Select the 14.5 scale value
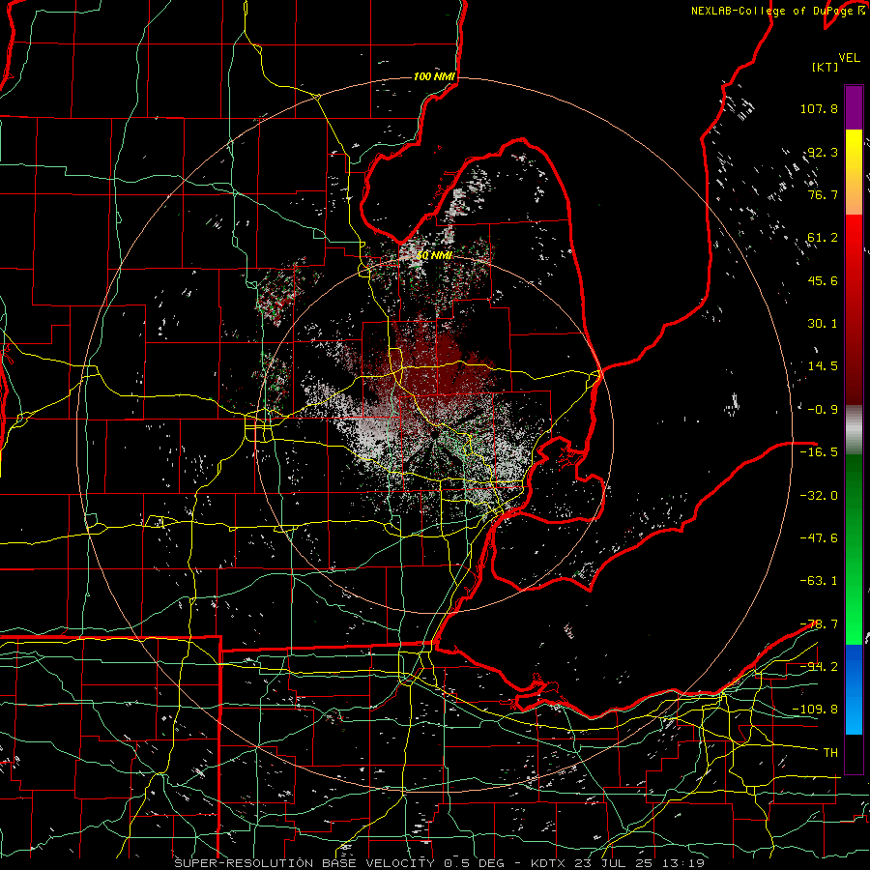870x870 pixels. point(823,366)
